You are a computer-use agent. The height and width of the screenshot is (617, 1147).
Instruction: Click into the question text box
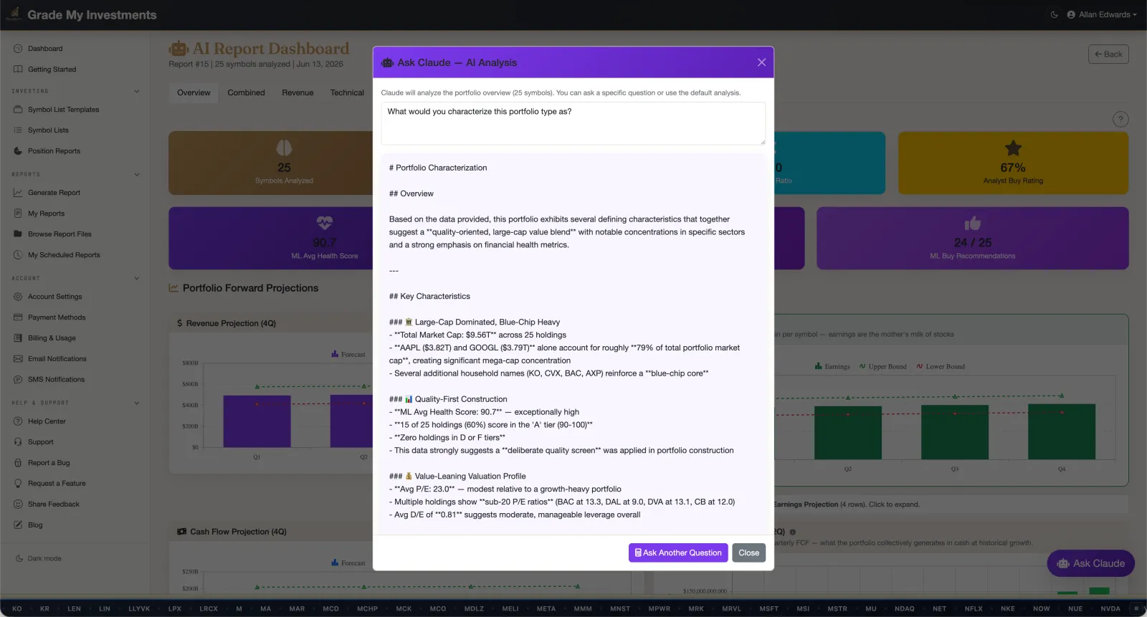point(573,123)
